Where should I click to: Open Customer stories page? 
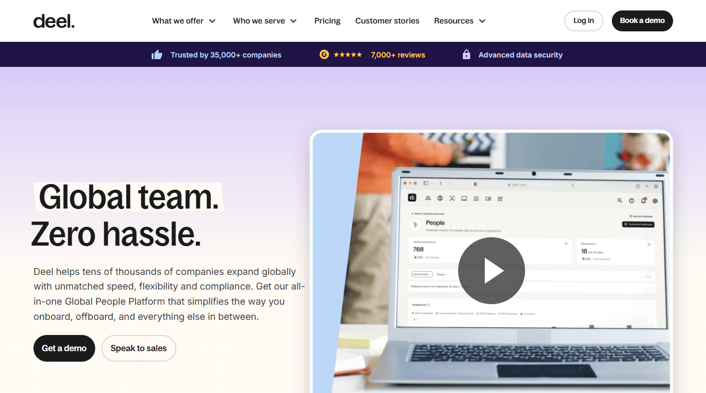(x=387, y=21)
